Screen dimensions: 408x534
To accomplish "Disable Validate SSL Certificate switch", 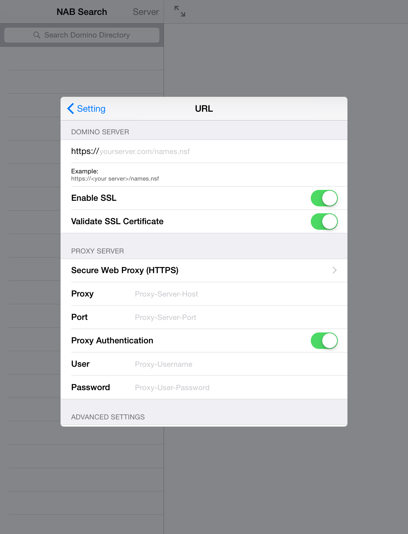I will (x=324, y=222).
